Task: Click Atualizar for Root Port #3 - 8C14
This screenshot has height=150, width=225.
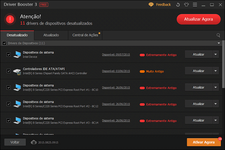Action: [199, 120]
